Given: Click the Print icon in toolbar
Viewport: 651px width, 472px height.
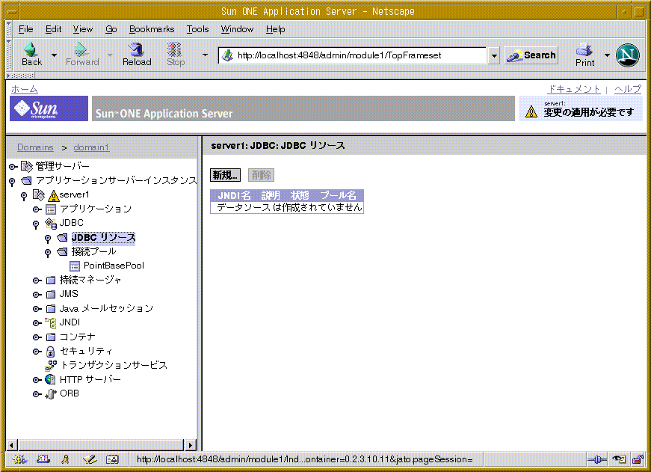Looking at the screenshot, I should tap(584, 49).
